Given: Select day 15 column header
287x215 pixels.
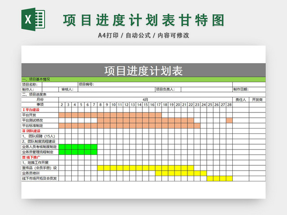Looking at the screenshot, I should [146, 105].
